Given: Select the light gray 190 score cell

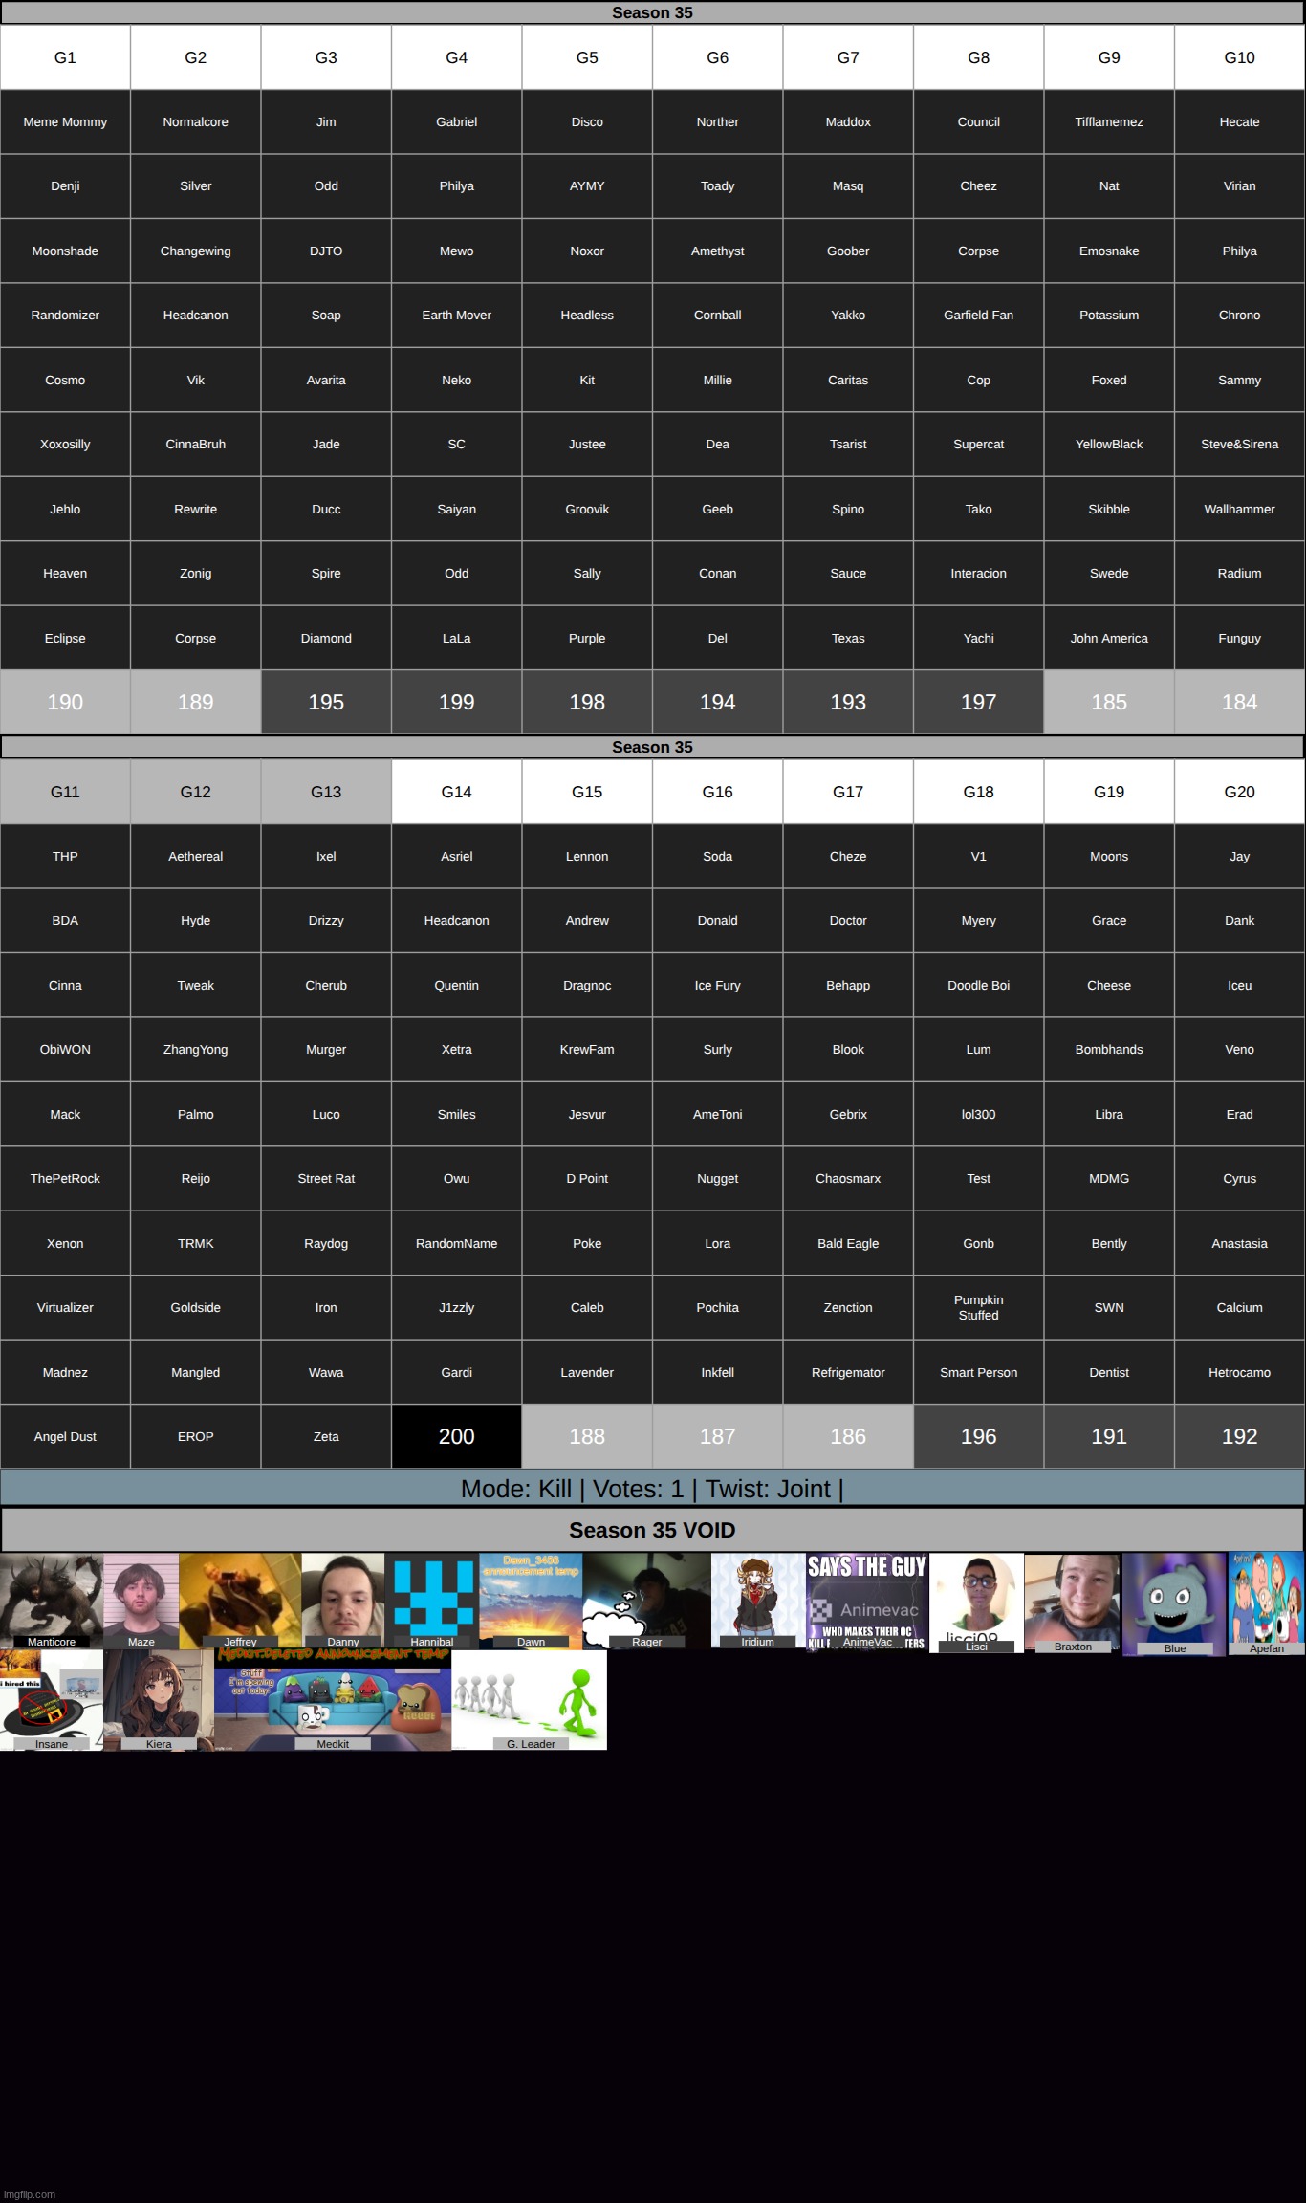Looking at the screenshot, I should point(65,702).
